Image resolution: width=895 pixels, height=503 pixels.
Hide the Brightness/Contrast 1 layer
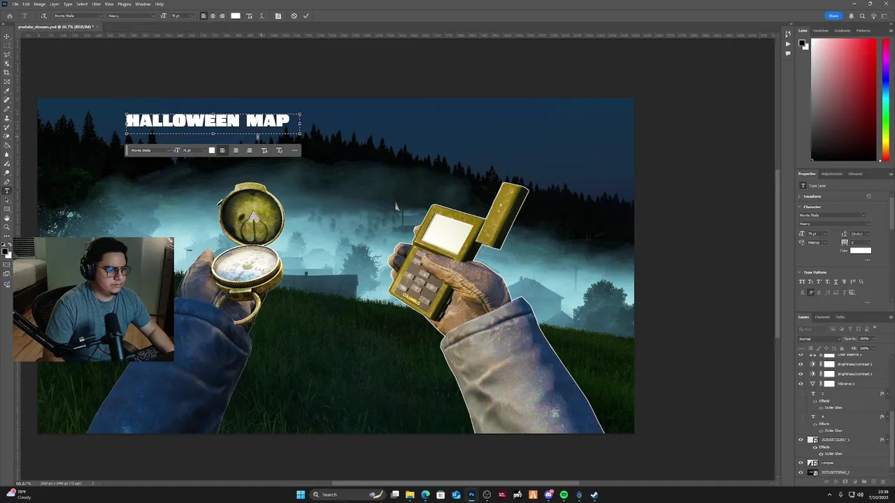[x=801, y=364]
